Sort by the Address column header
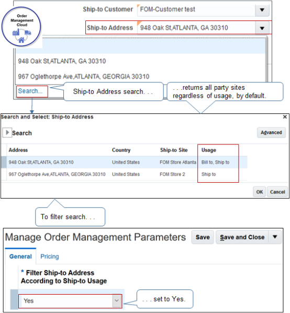290x313 pixels. coord(18,150)
